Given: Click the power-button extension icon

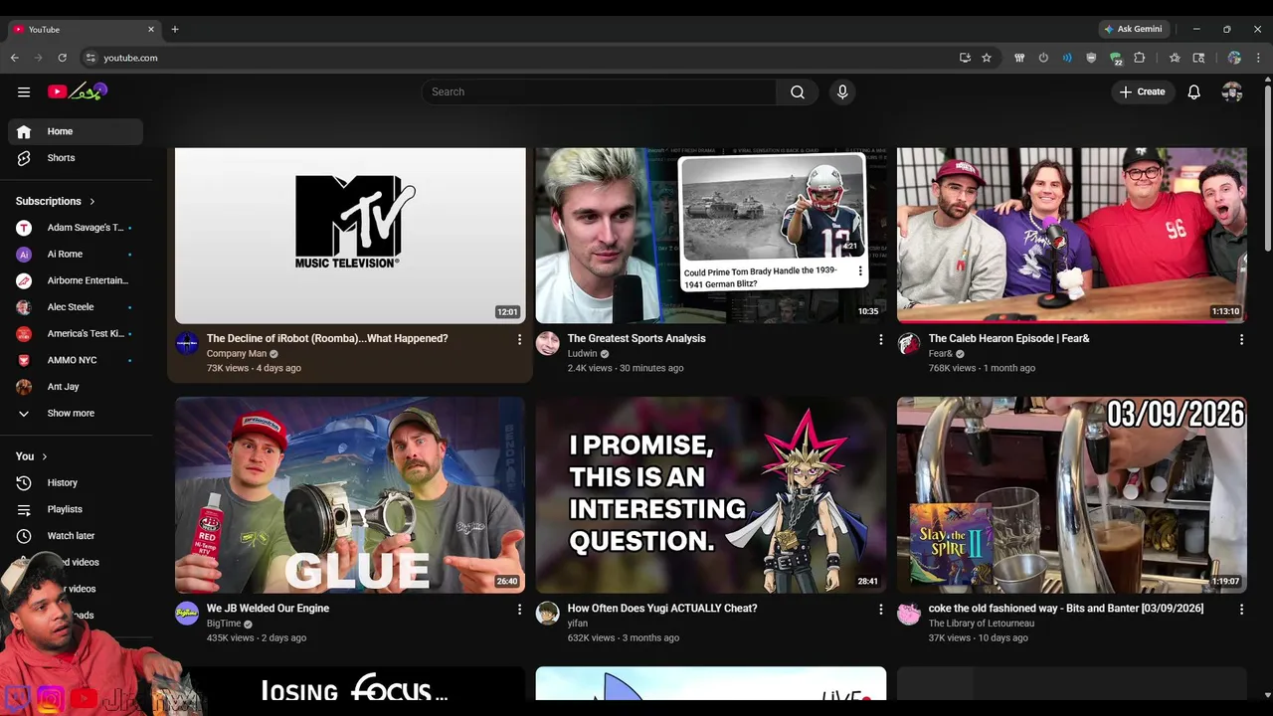Looking at the screenshot, I should (x=1043, y=58).
